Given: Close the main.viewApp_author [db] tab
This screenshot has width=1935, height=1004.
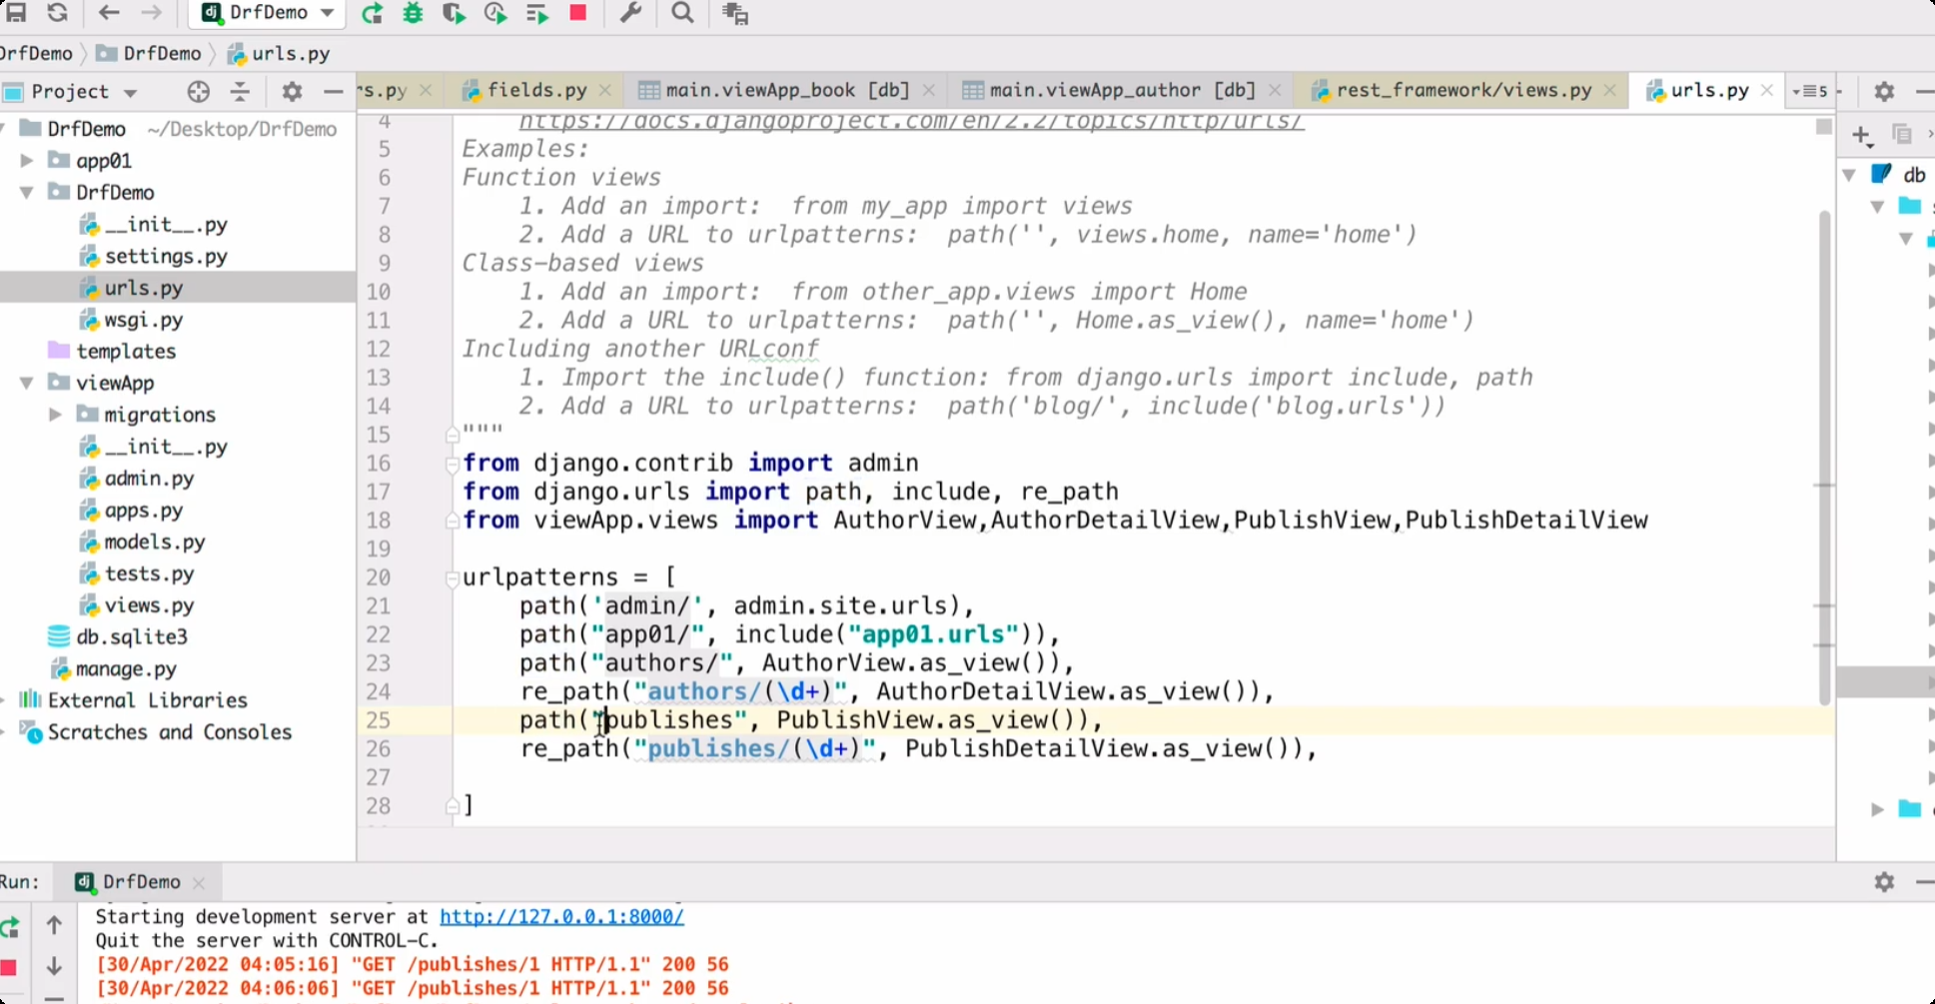Looking at the screenshot, I should click(x=1275, y=90).
